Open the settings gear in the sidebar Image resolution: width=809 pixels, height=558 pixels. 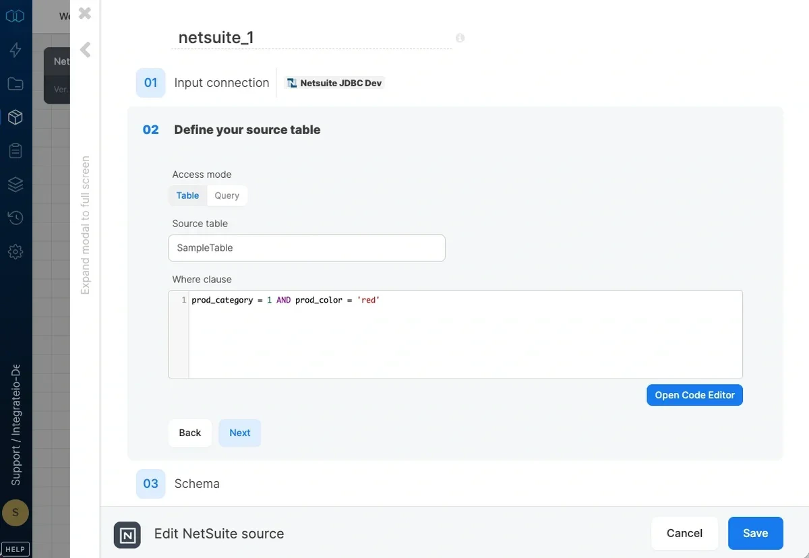(x=16, y=251)
